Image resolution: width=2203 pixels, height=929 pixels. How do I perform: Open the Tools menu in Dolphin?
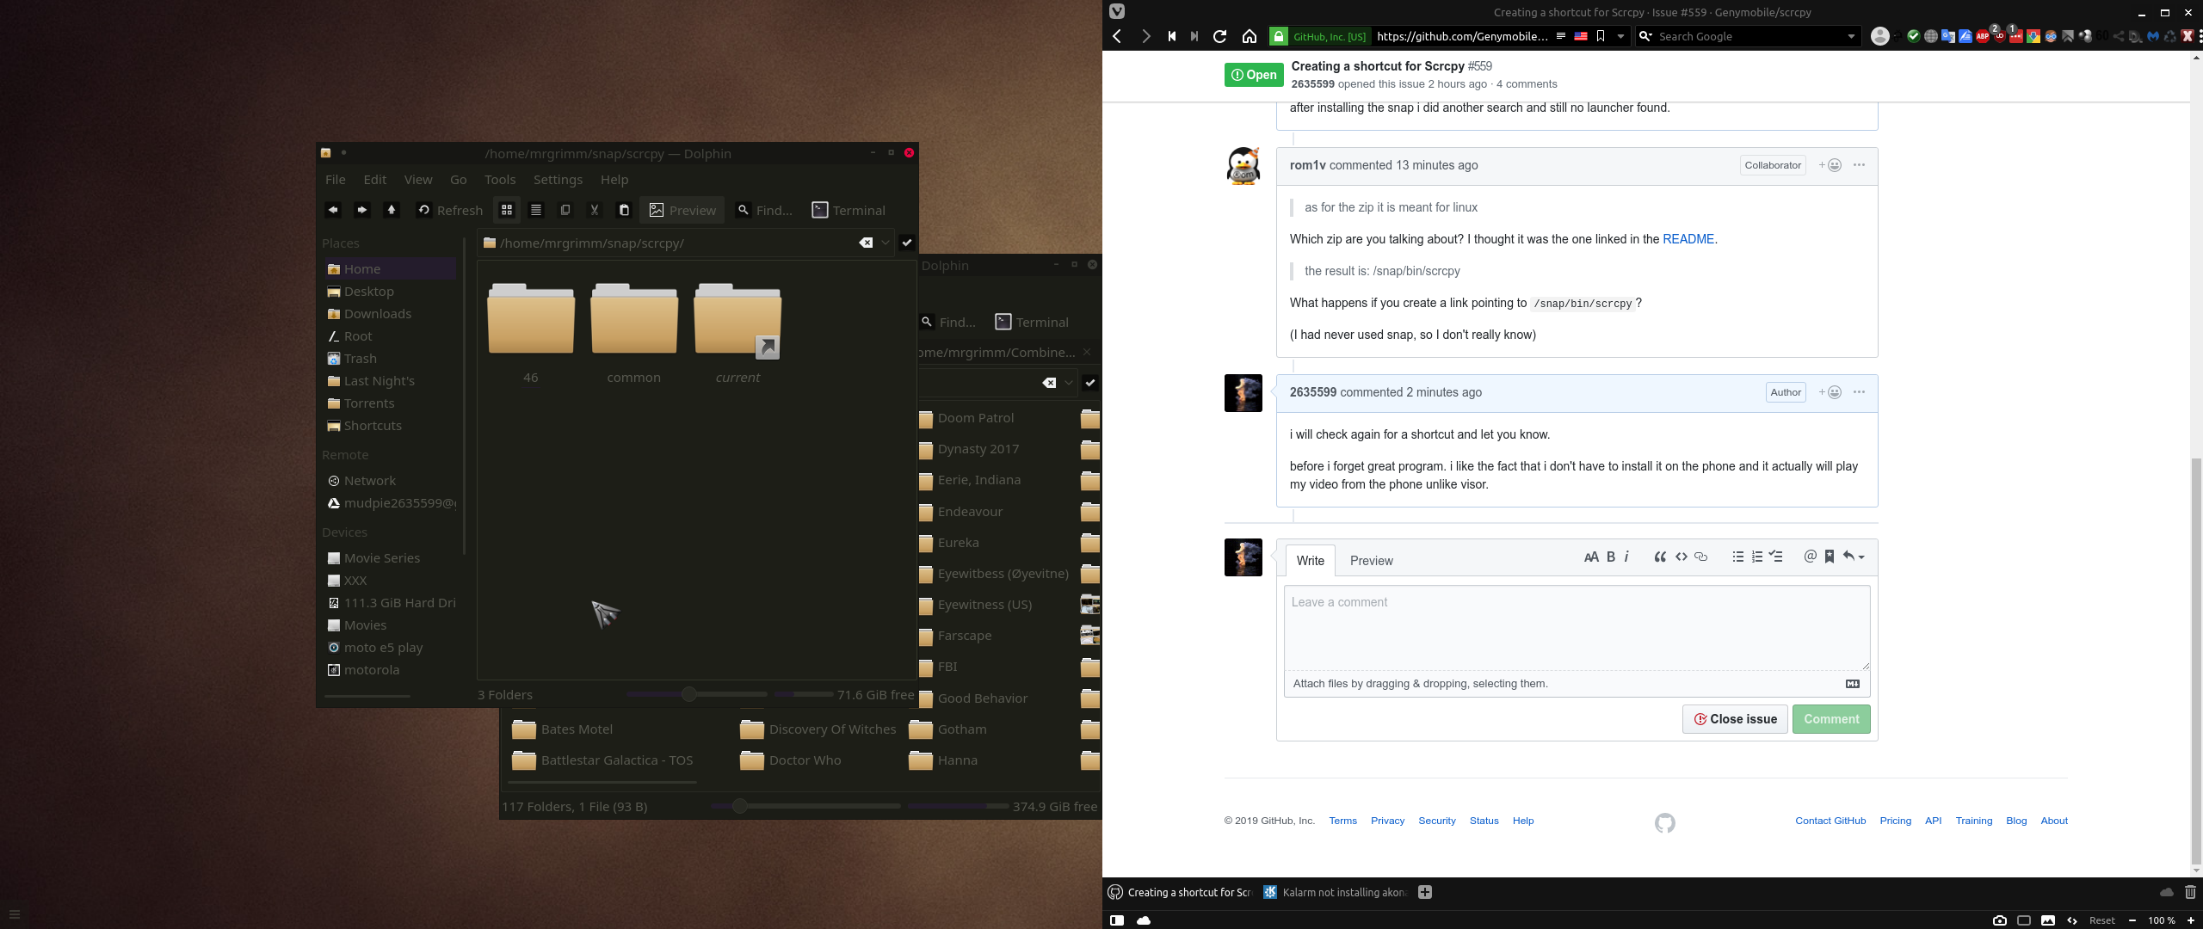pyautogui.click(x=499, y=179)
